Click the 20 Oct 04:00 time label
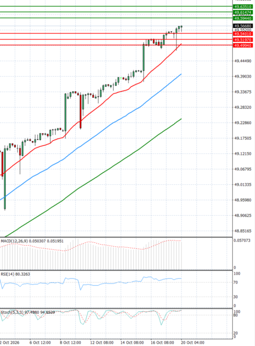This screenshot has width=255, height=346. click(x=193, y=343)
